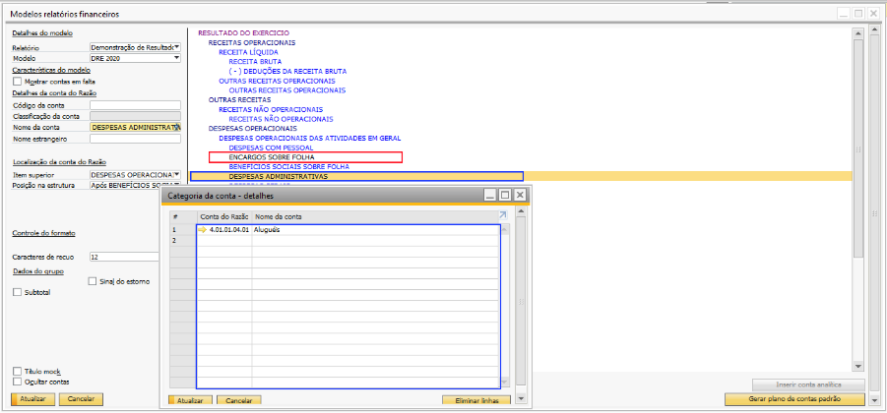Select RECEITA LÍQUIDA in the report tree
This screenshot has height=413, width=887.
click(248, 52)
